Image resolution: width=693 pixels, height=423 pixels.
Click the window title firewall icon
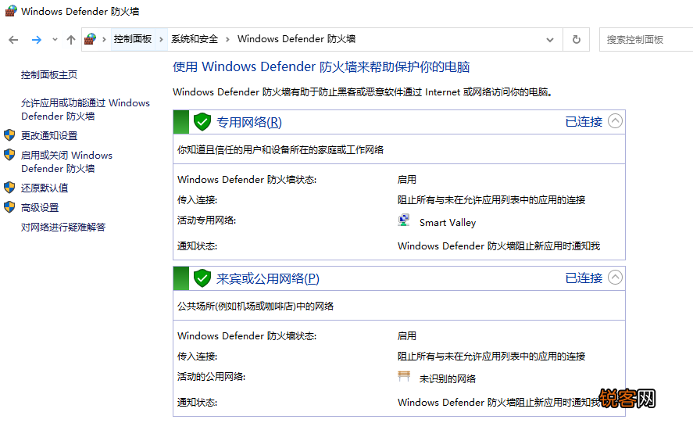coord(11,11)
